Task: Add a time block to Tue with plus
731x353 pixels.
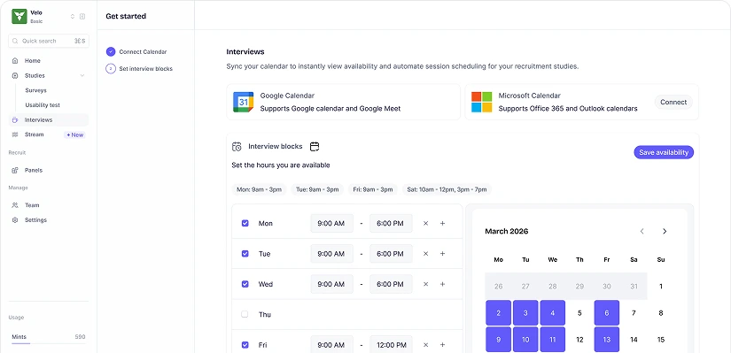Action: point(442,254)
